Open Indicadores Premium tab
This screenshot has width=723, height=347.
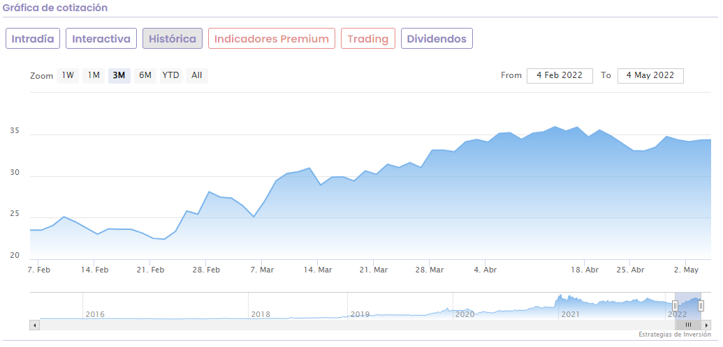272,38
